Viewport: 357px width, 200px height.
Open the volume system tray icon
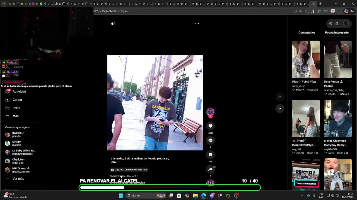coord(333,196)
